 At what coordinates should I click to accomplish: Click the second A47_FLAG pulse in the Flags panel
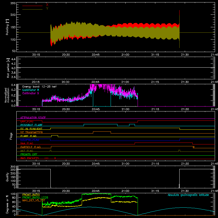179,151
